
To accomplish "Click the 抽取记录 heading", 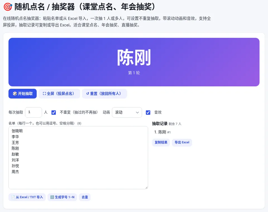I will coord(160,124).
